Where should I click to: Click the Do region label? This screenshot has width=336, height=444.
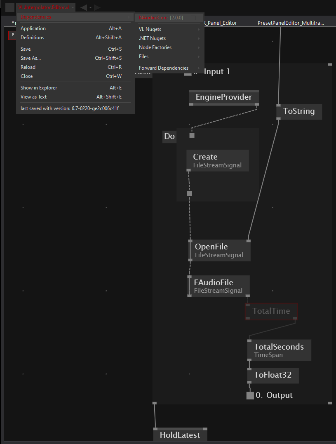[x=169, y=136]
